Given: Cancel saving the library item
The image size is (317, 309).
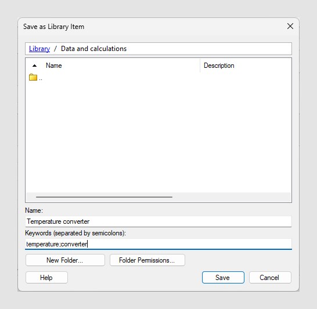Looking at the screenshot, I should tap(270, 278).
